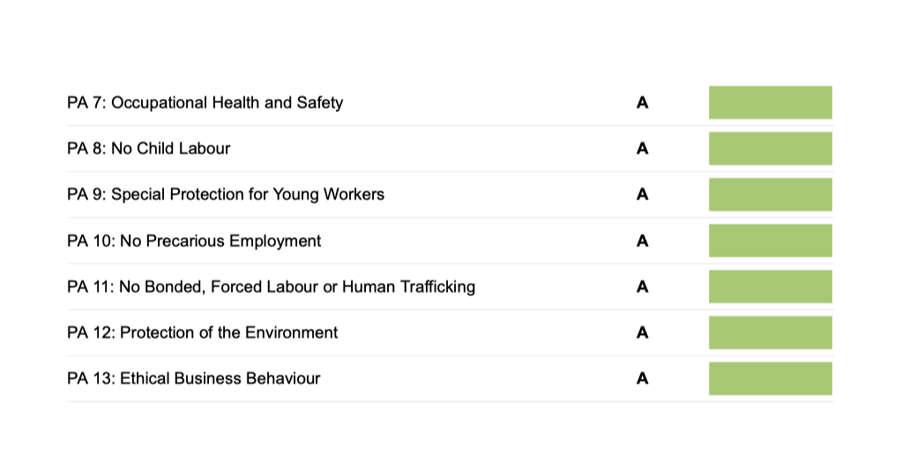917x467 pixels.
Task: Click the A rating for PA 7
Action: (642, 103)
